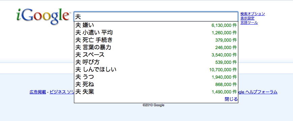This screenshot has height=121, width=293.
Task: Choose the 夫 スペース suggestion
Action: [156, 55]
